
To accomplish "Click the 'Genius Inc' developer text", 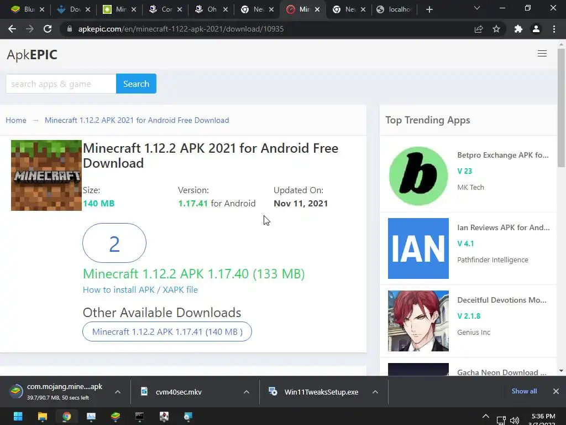I will point(474,332).
